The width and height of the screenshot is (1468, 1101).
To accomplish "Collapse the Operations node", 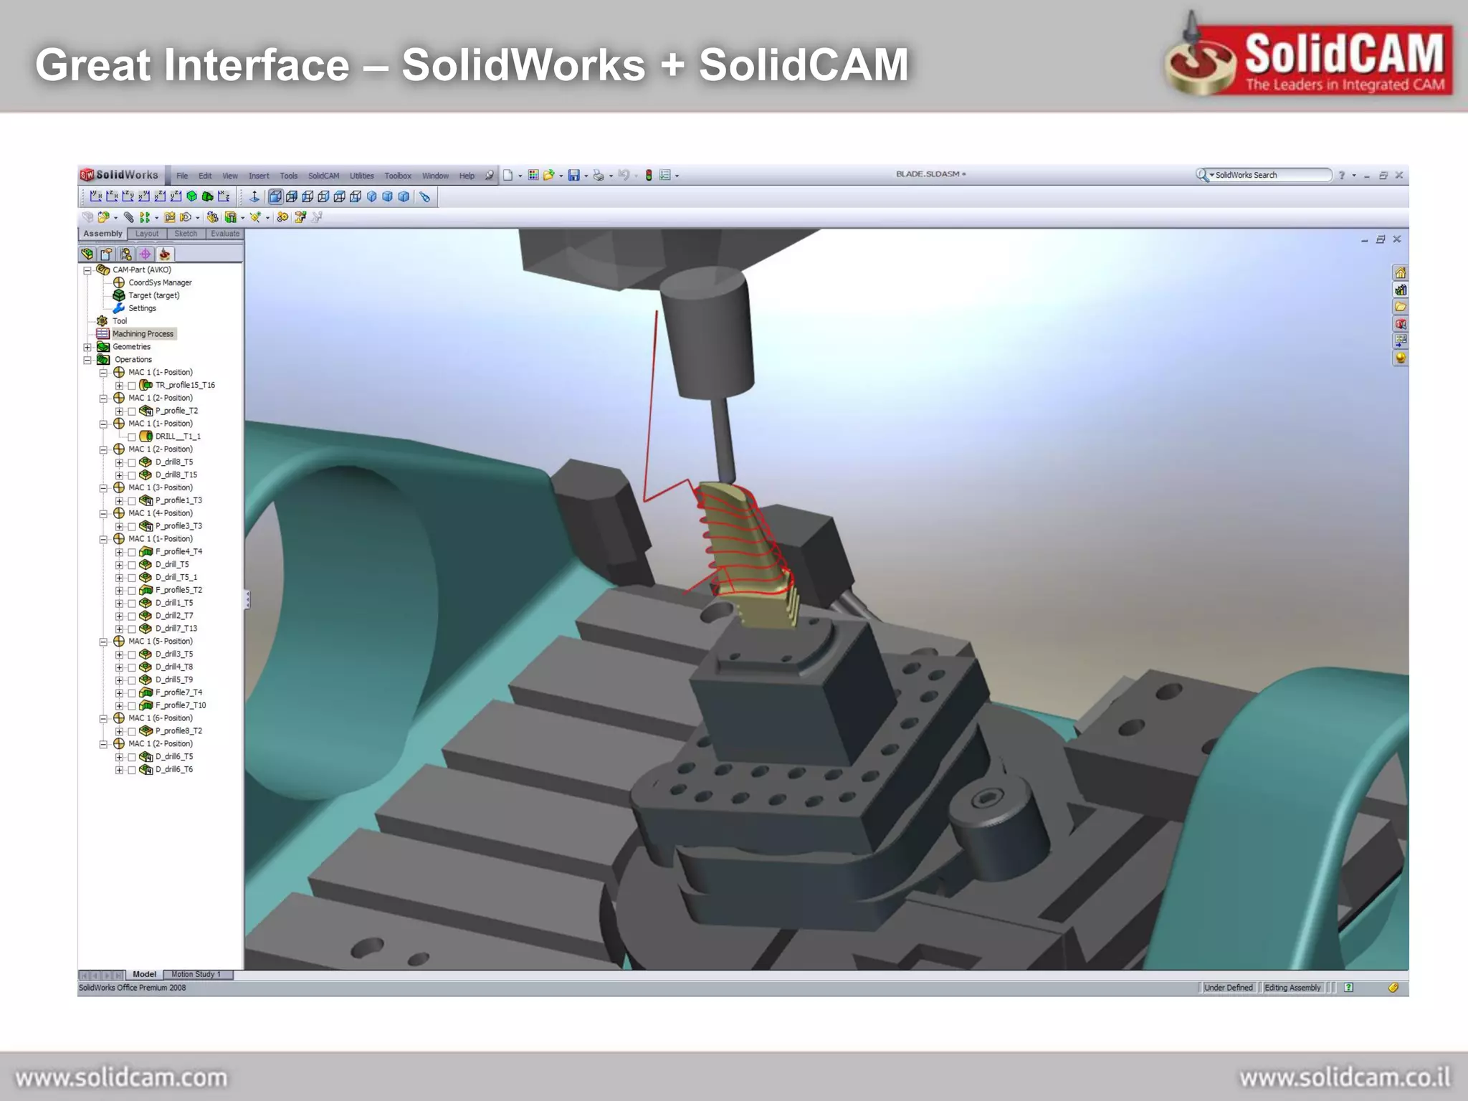I will 87,360.
